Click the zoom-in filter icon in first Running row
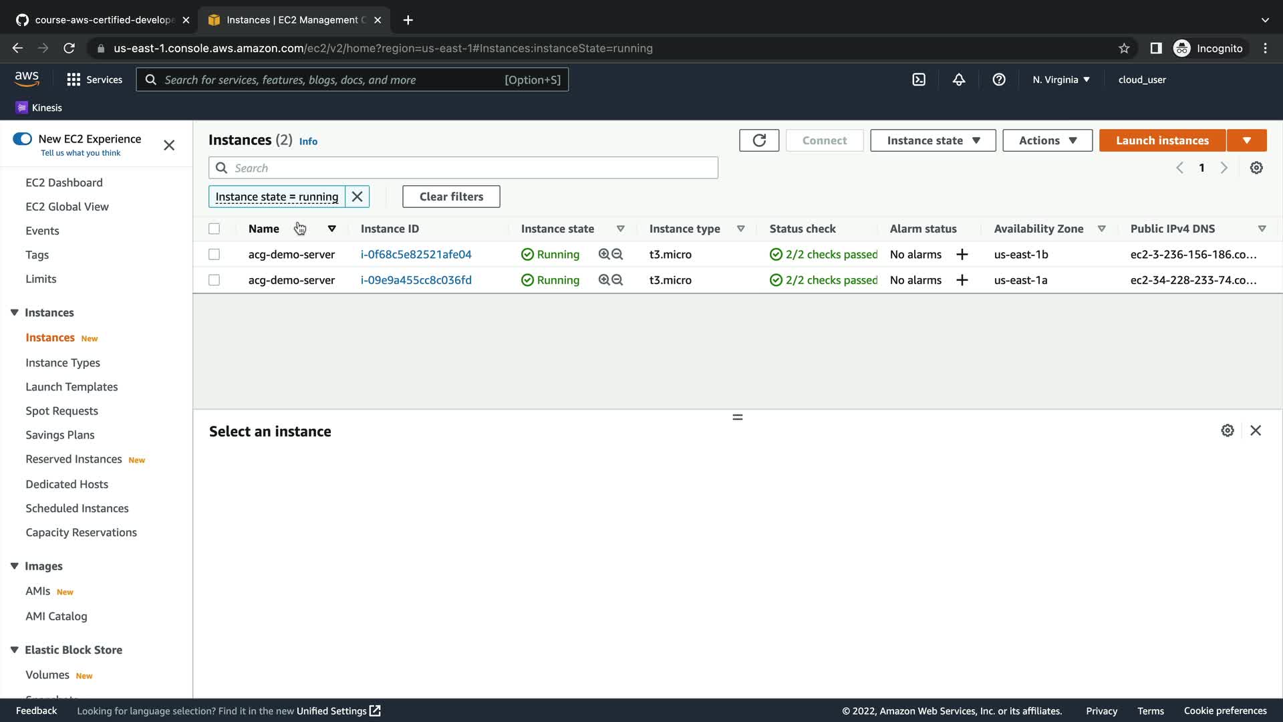This screenshot has width=1283, height=722. coord(604,255)
